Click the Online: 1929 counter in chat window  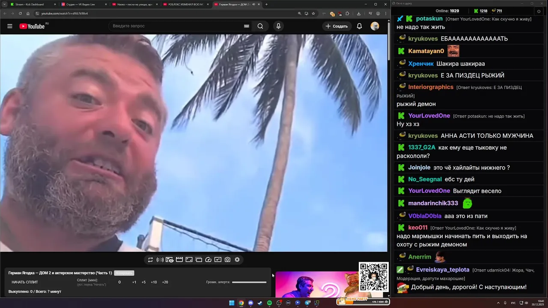(x=447, y=11)
